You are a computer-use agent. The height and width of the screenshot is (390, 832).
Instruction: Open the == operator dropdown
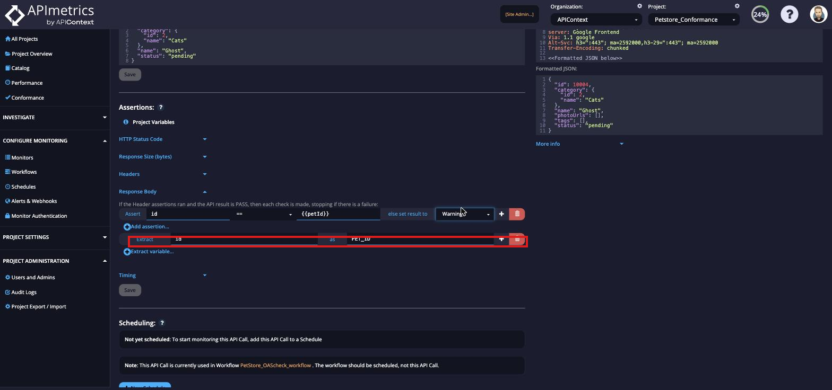coord(263,214)
